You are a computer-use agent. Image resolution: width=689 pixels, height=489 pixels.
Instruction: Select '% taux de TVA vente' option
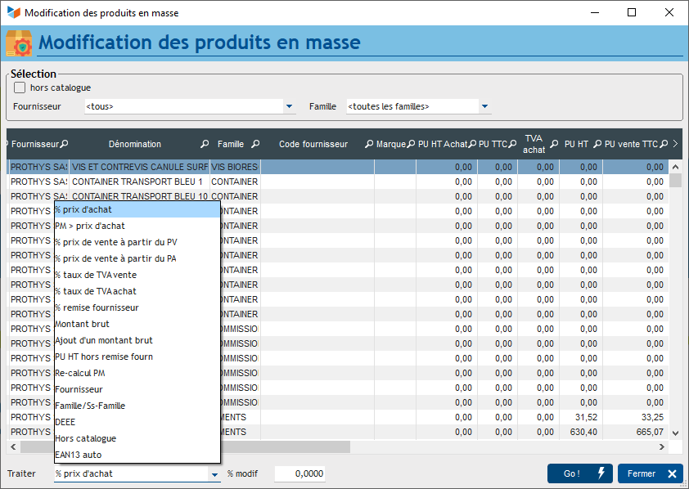96,275
